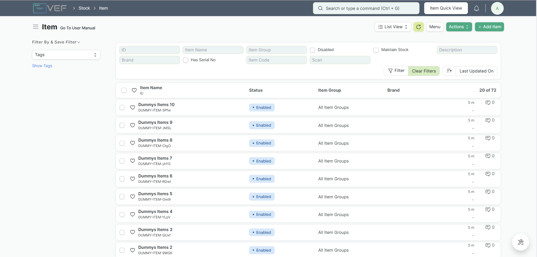The width and height of the screenshot is (537, 257).
Task: Click the Add Item button
Action: 489,27
